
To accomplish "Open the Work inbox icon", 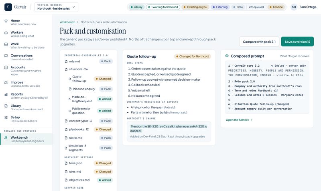I will 6,44.
